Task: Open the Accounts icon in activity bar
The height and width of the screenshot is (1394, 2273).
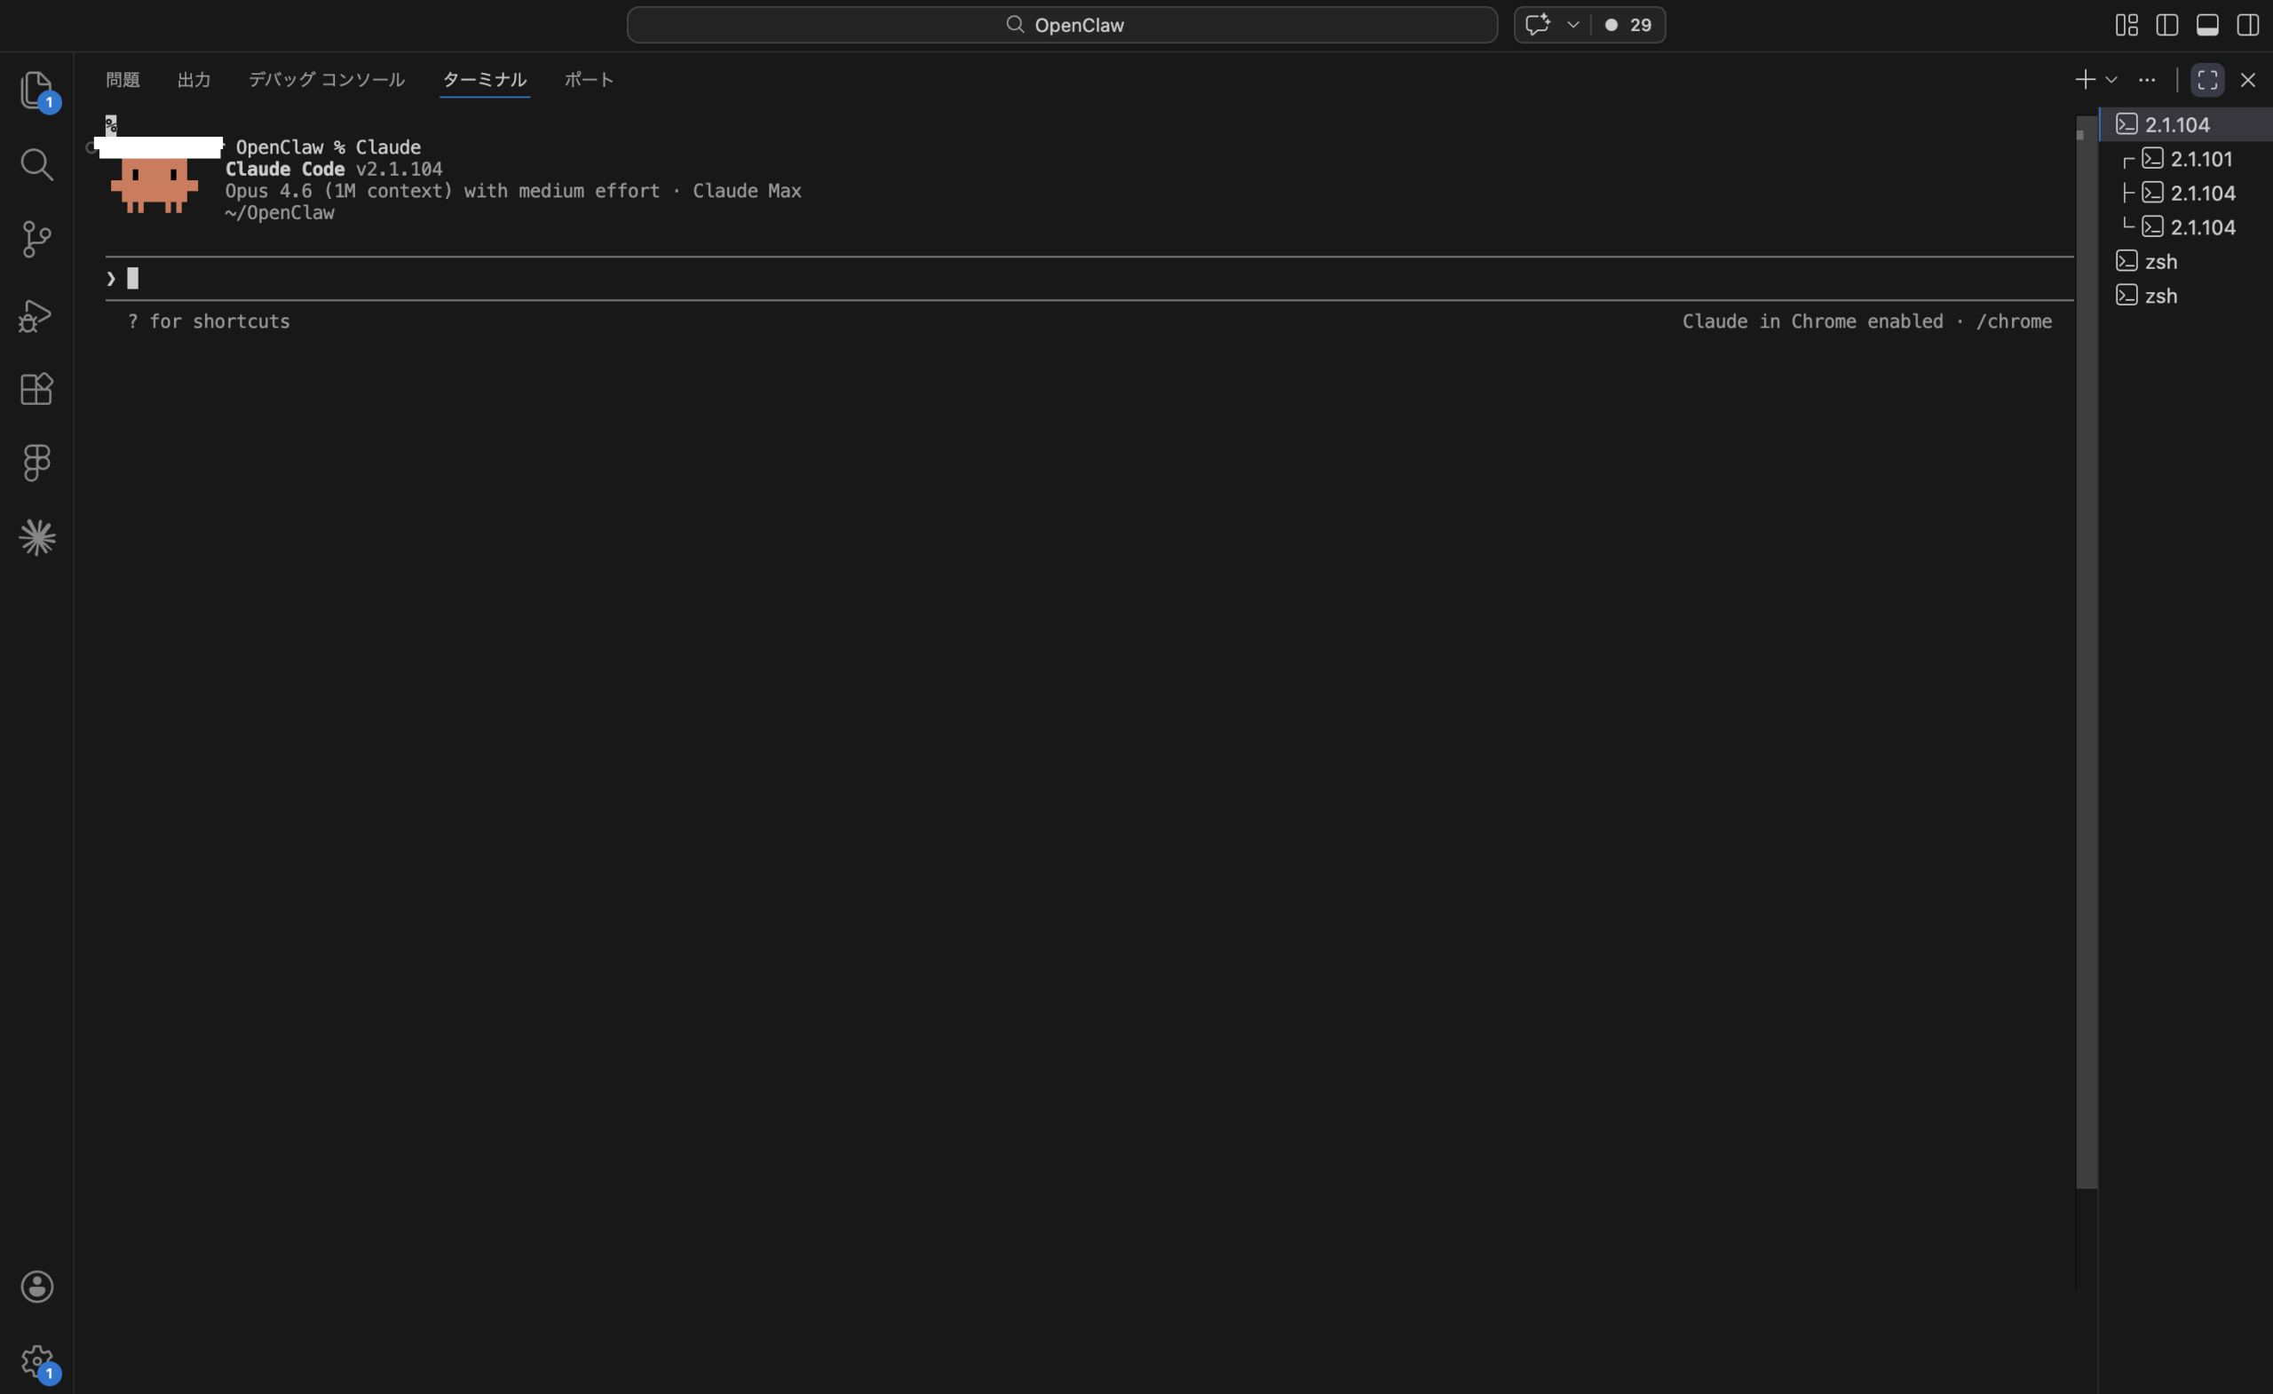Action: coord(37,1286)
